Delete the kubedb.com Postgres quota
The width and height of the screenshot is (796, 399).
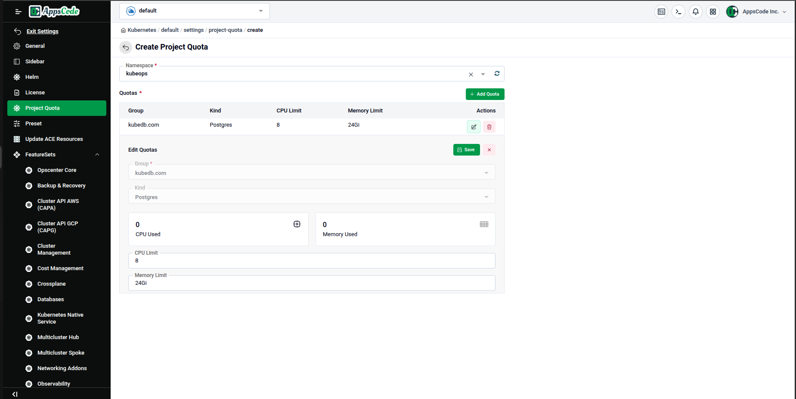(x=489, y=126)
